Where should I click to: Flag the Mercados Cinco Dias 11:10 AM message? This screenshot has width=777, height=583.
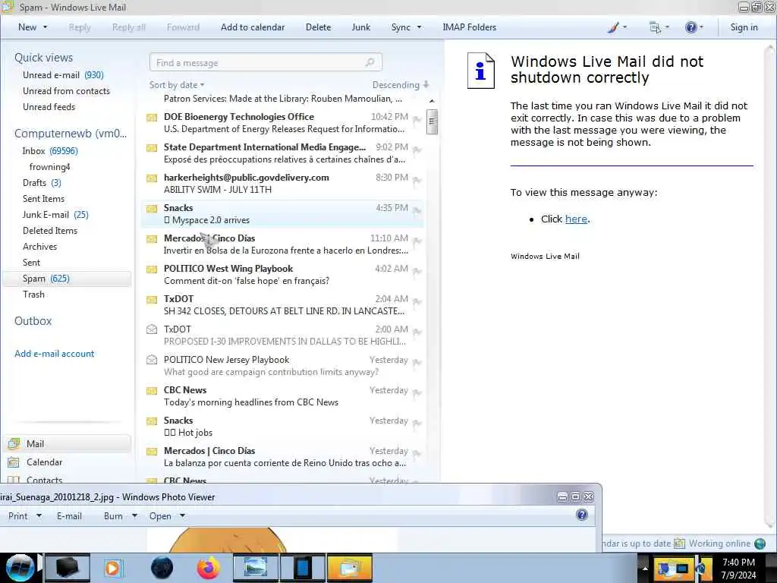point(417,241)
